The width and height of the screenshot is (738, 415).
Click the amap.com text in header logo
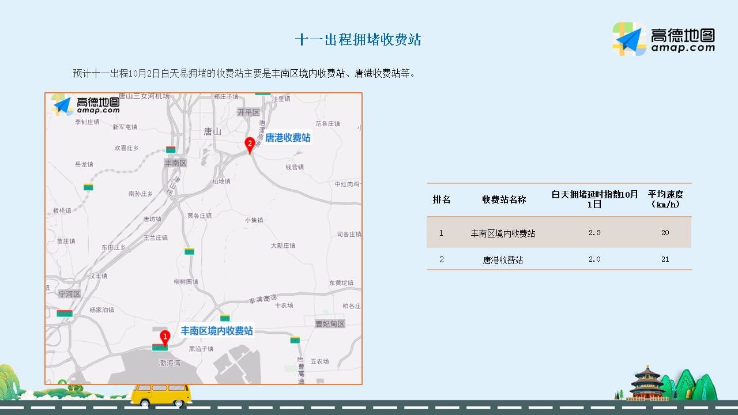[x=683, y=48]
